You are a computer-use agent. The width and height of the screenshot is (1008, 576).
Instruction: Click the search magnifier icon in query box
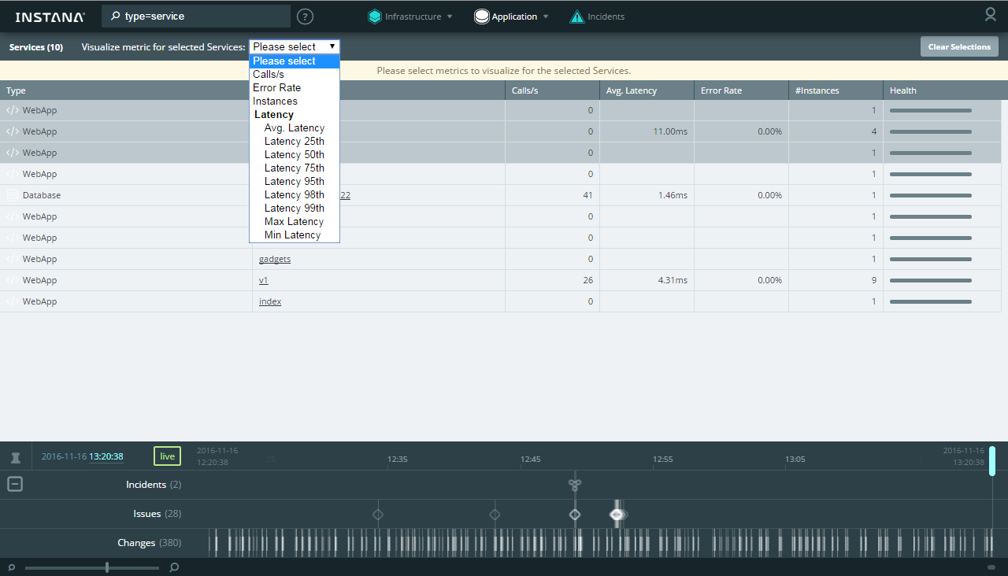115,16
